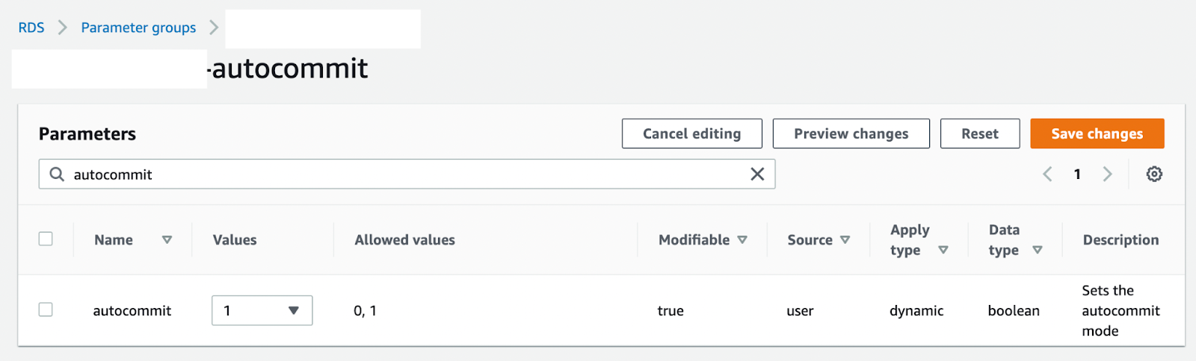Go to previous page arrow
Image resolution: width=1196 pixels, height=361 pixels.
point(1047,175)
